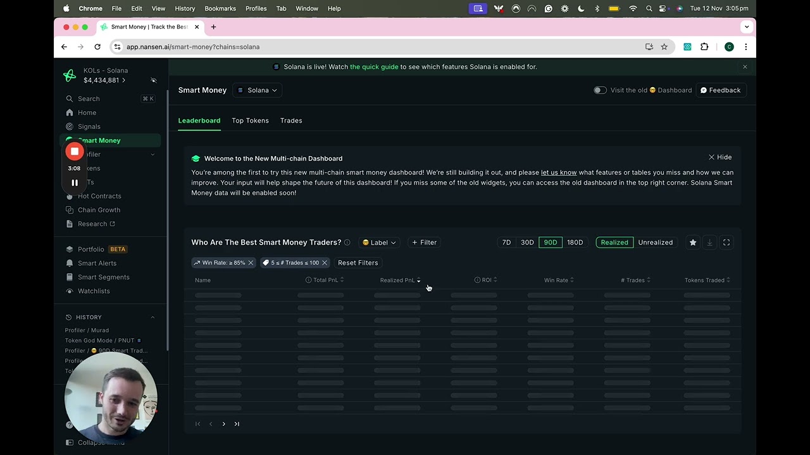Sort by Tokens Traded column

(707, 280)
